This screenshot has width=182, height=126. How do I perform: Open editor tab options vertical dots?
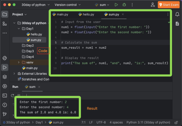[168, 14]
